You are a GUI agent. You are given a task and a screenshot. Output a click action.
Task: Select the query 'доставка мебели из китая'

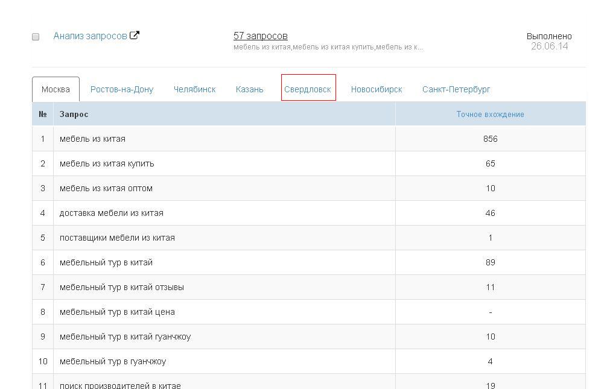pos(112,213)
